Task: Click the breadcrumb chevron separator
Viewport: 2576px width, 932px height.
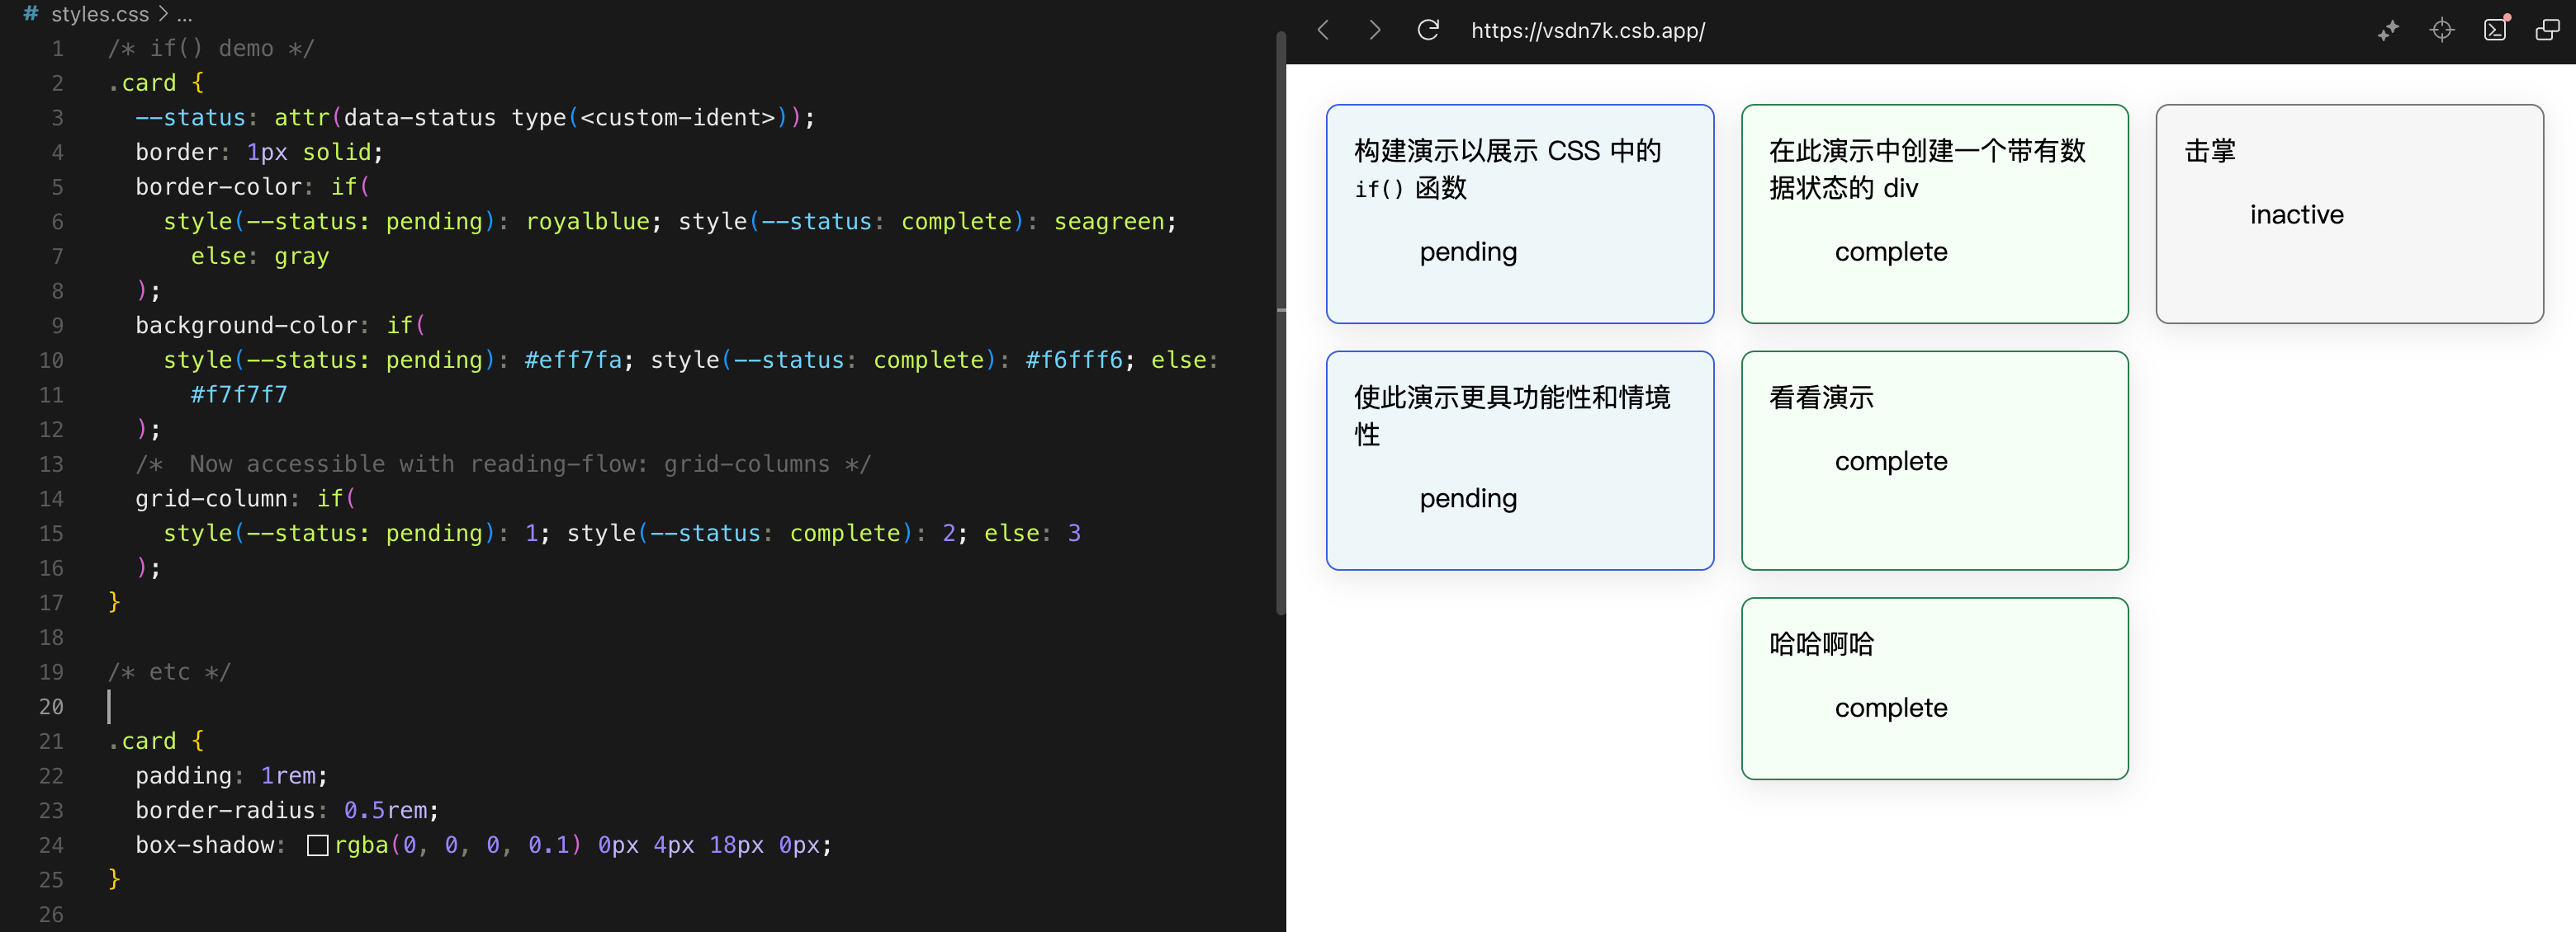Action: (x=163, y=14)
